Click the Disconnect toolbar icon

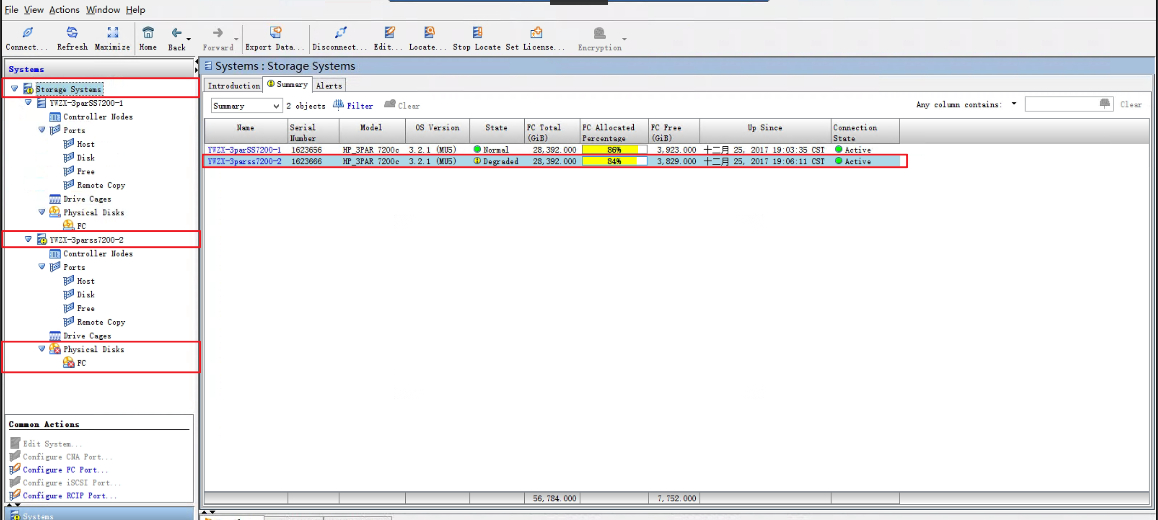click(340, 33)
